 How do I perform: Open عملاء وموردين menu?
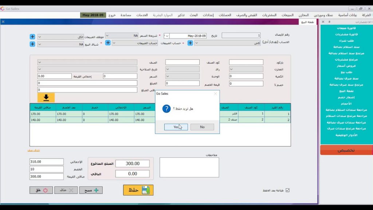tap(323, 15)
